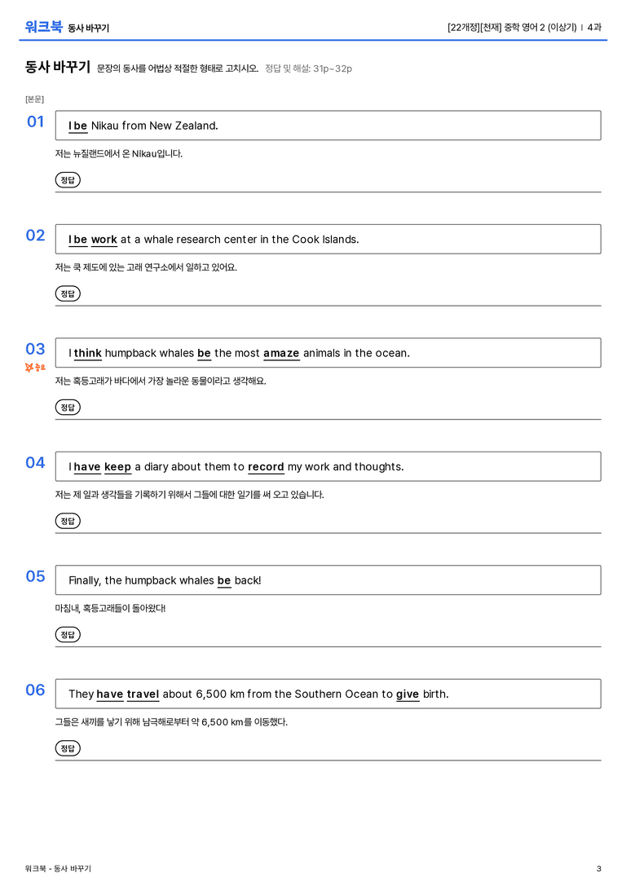Click the underlined word 'amaze' in question 03
This screenshot has height=886, width=626.
(281, 353)
